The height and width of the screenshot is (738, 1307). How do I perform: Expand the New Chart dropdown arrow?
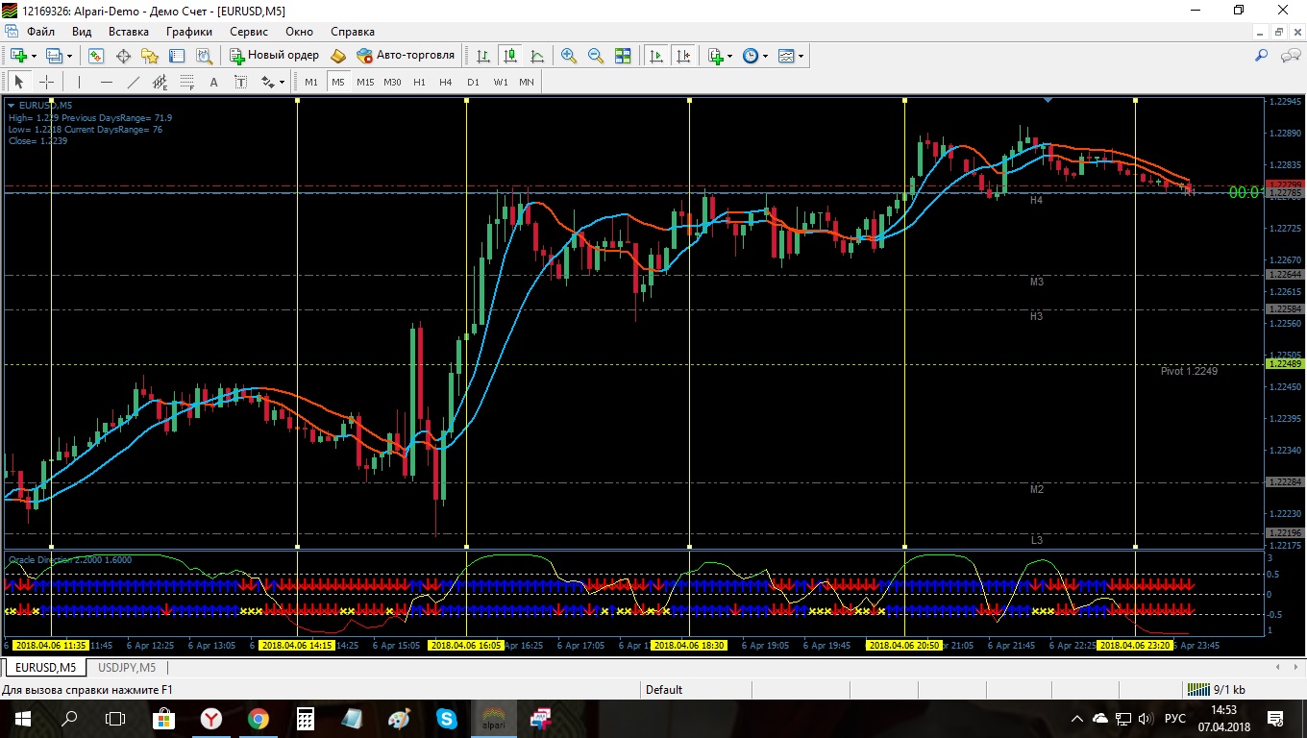tap(34, 56)
